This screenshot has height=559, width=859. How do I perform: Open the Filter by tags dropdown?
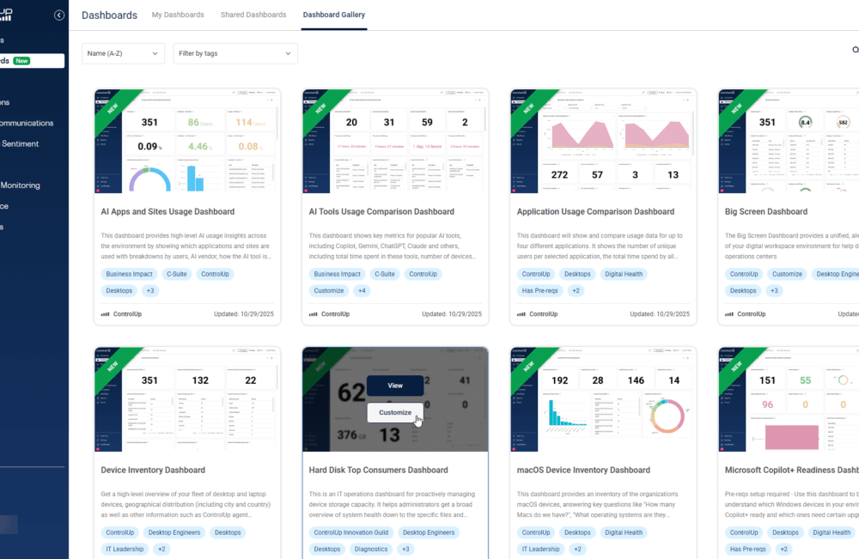(x=235, y=53)
